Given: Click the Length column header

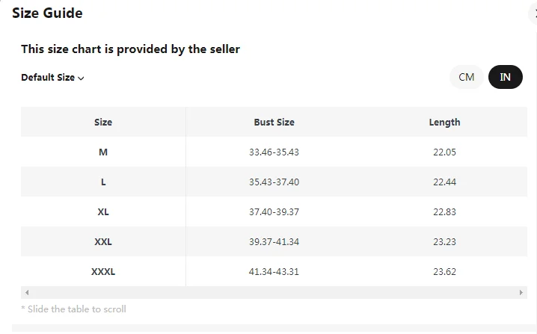Looking at the screenshot, I should click(444, 122).
